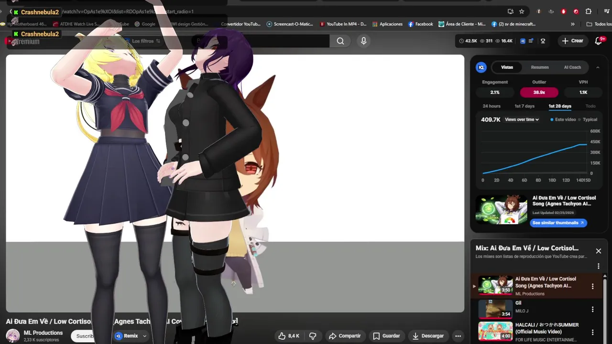Click Compartir share button
The image size is (612, 344).
(345, 336)
